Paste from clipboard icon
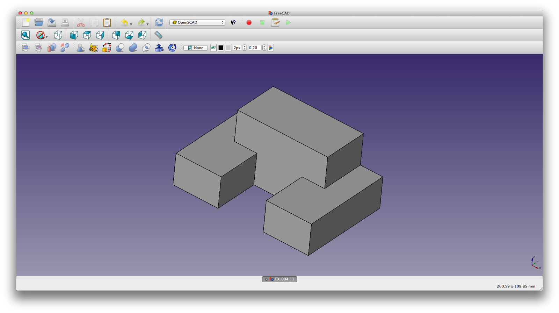Image resolution: width=559 pixels, height=313 pixels. [x=107, y=23]
